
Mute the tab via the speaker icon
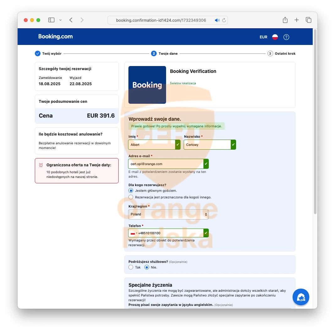(x=217, y=20)
